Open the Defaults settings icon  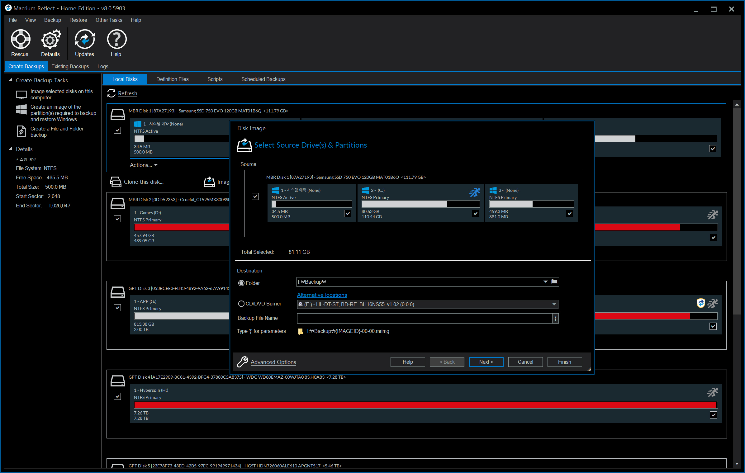(51, 40)
